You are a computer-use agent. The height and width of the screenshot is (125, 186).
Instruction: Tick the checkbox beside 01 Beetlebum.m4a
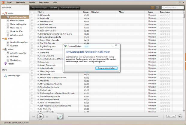[32, 21]
